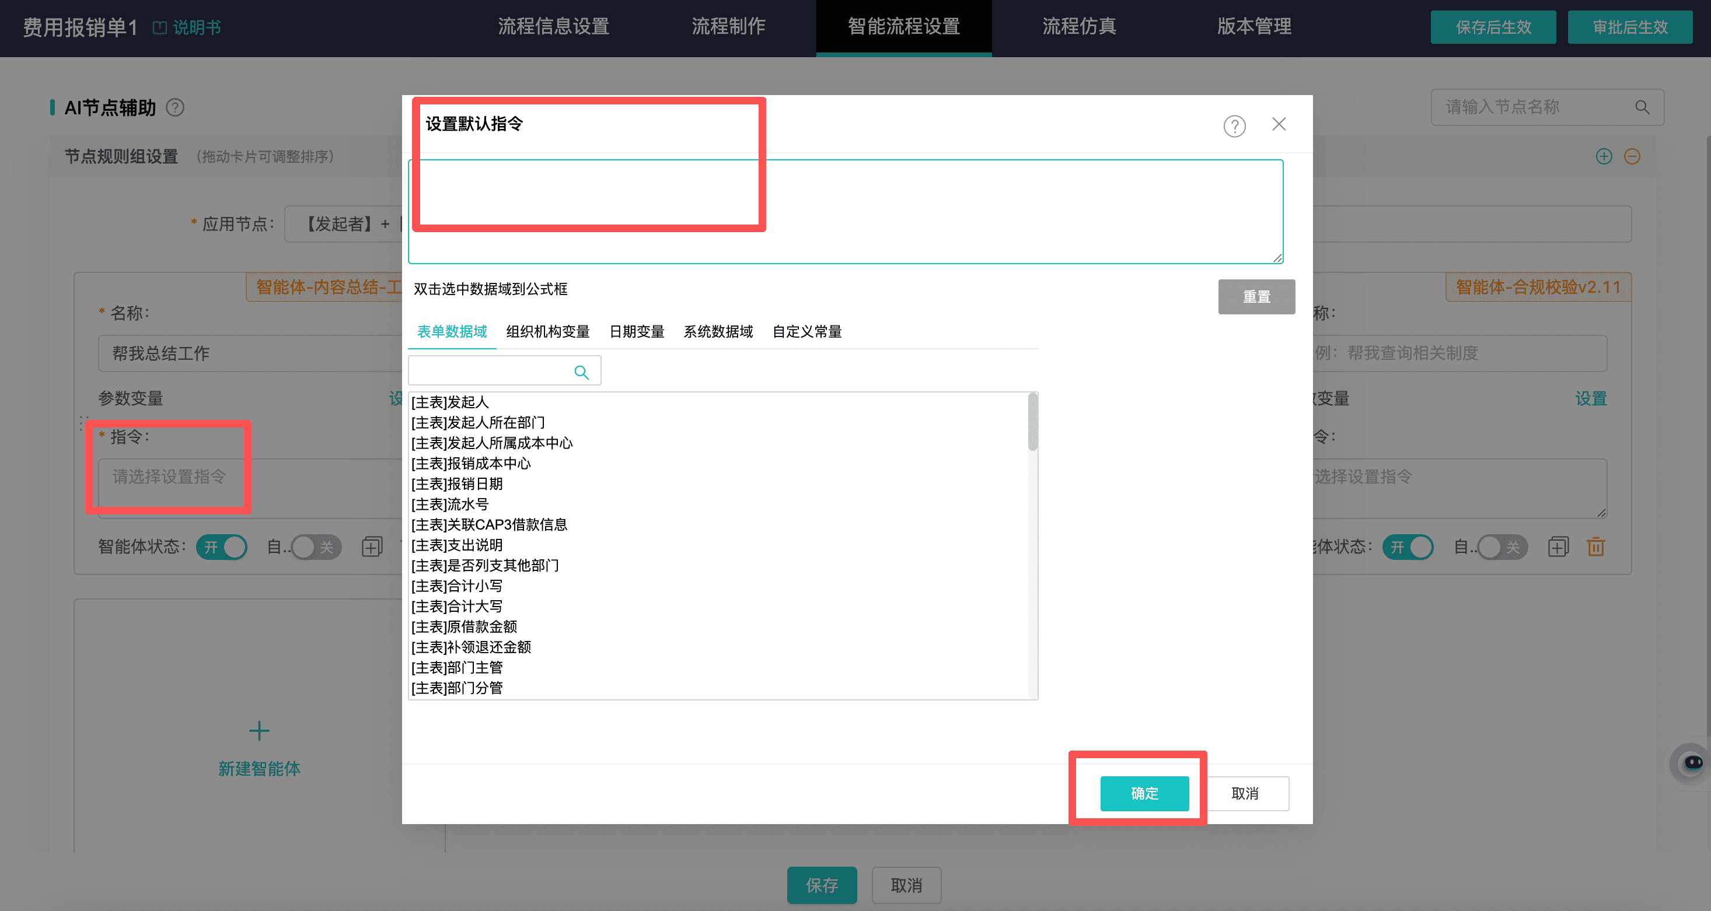Add a rule group with the plus circle icon
Screen dimensions: 1711x911
(1604, 156)
